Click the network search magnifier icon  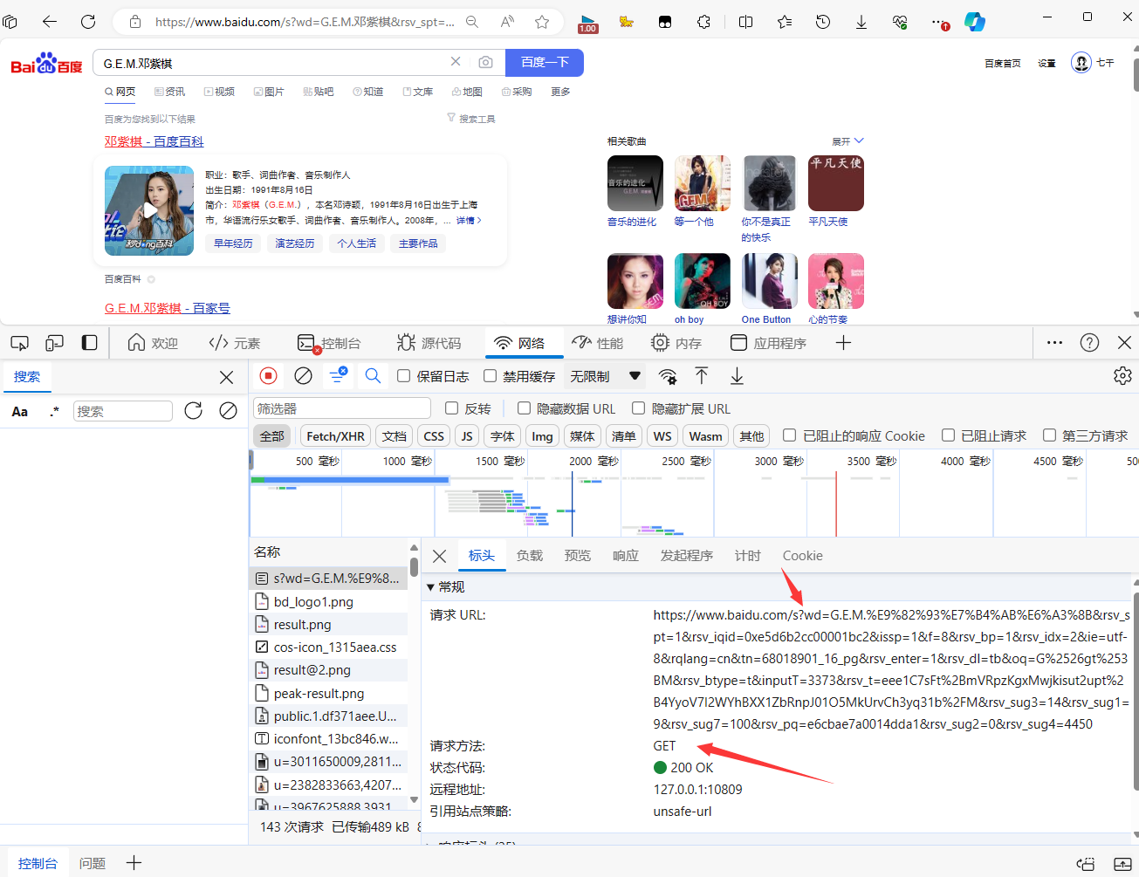[x=373, y=376]
